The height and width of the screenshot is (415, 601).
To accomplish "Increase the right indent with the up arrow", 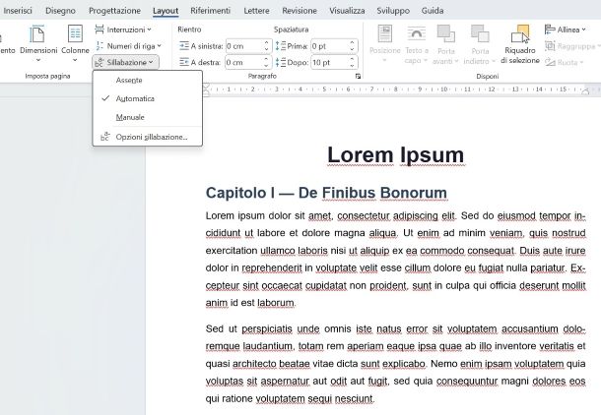I will coord(267,59).
